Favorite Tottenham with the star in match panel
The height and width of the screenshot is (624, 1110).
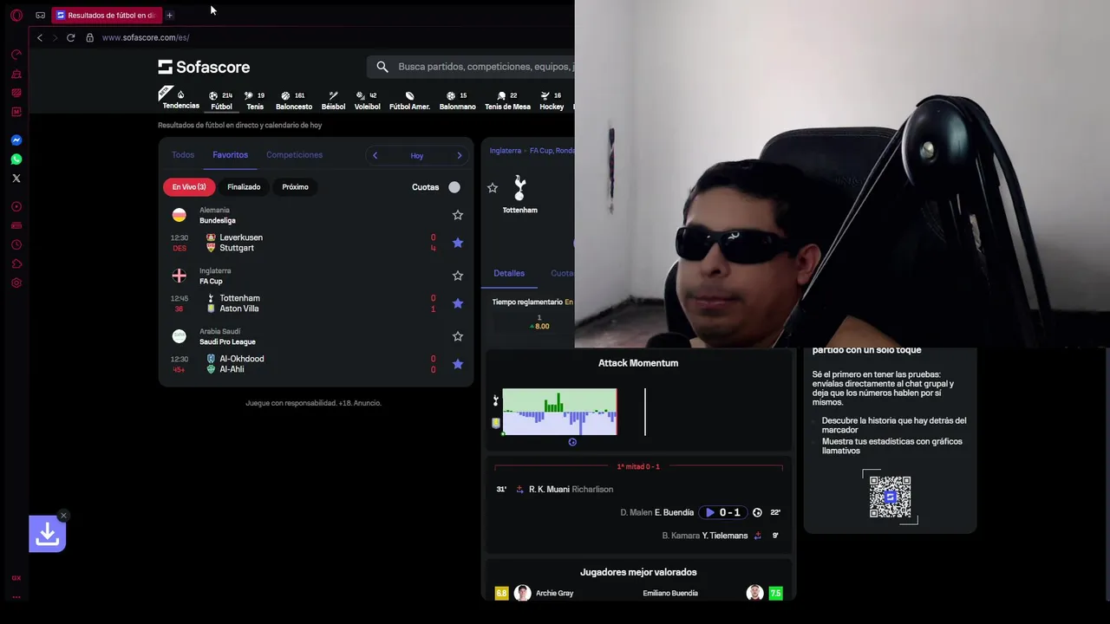(493, 188)
